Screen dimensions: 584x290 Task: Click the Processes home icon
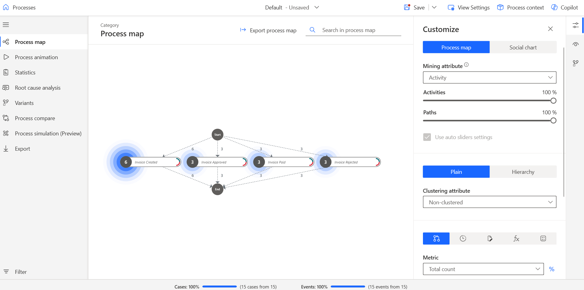tap(6, 7)
